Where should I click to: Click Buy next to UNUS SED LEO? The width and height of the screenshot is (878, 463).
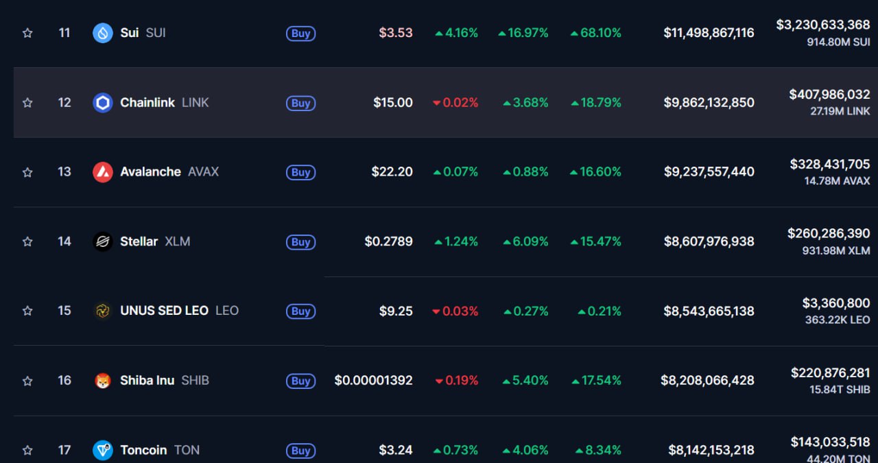[300, 311]
